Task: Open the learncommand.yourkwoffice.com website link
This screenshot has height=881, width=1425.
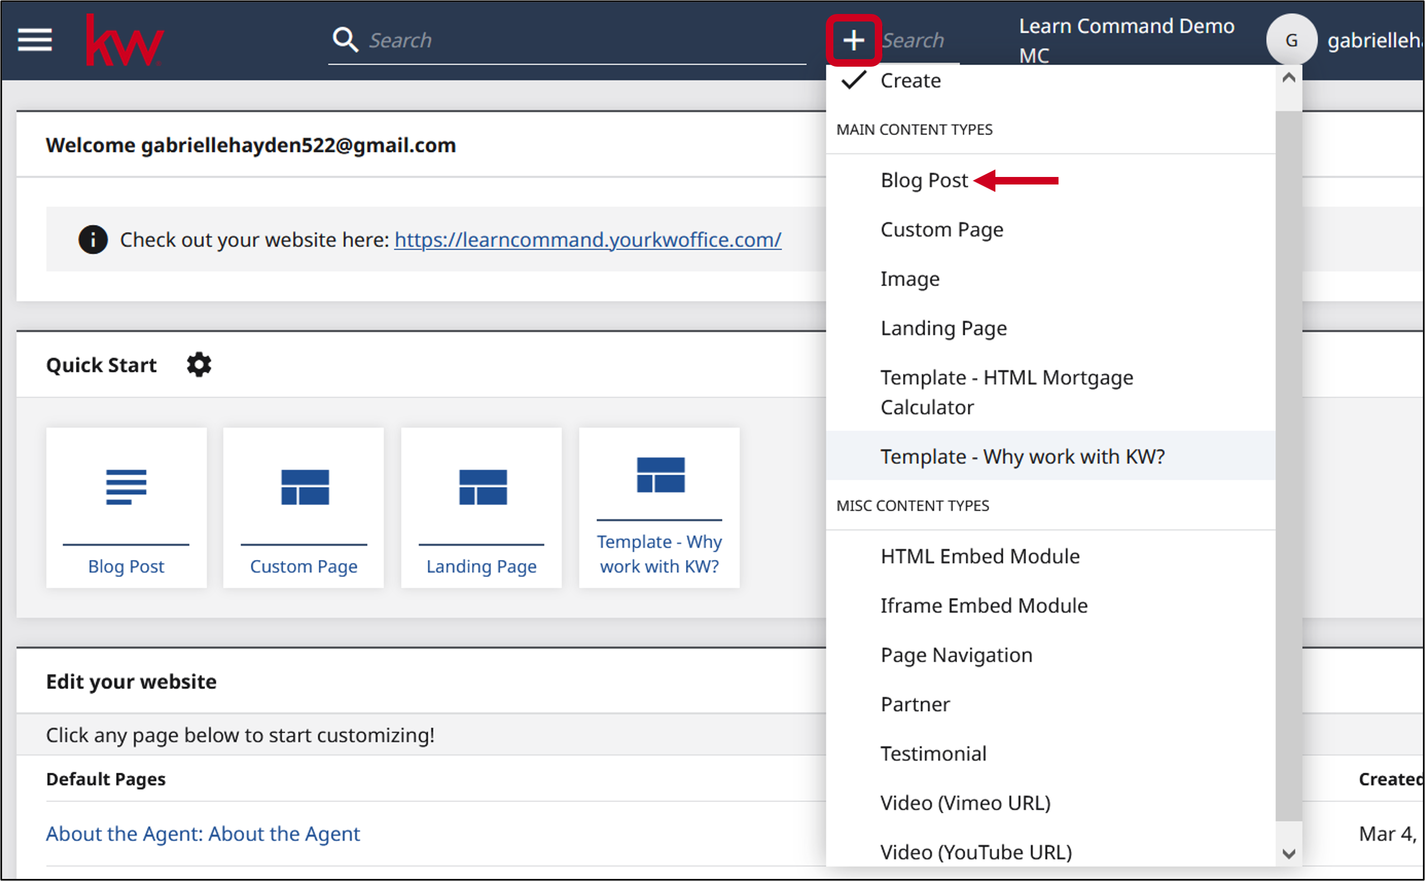Action: pos(588,239)
